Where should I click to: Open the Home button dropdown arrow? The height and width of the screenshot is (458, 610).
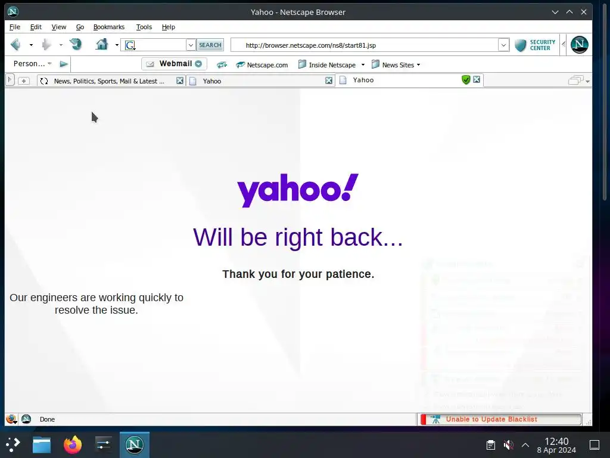(x=117, y=45)
